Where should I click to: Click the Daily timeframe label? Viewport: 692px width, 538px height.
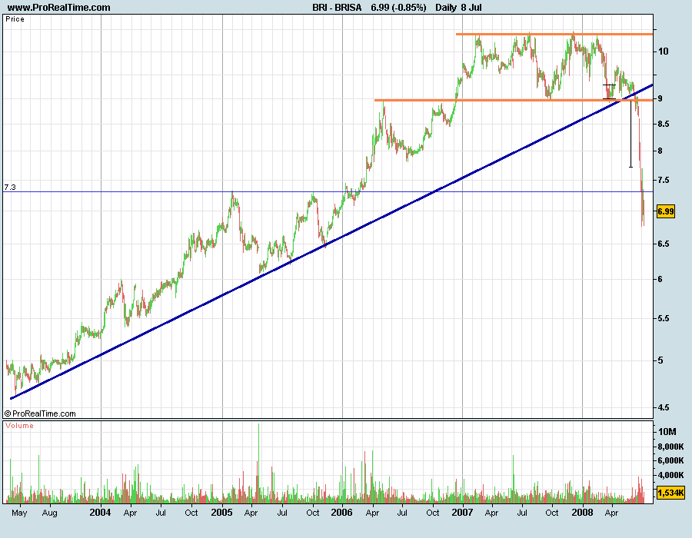click(x=446, y=8)
